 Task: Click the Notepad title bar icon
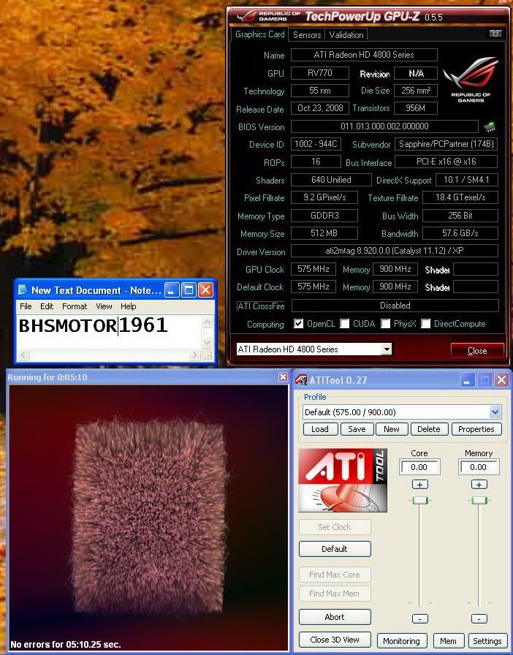click(23, 290)
